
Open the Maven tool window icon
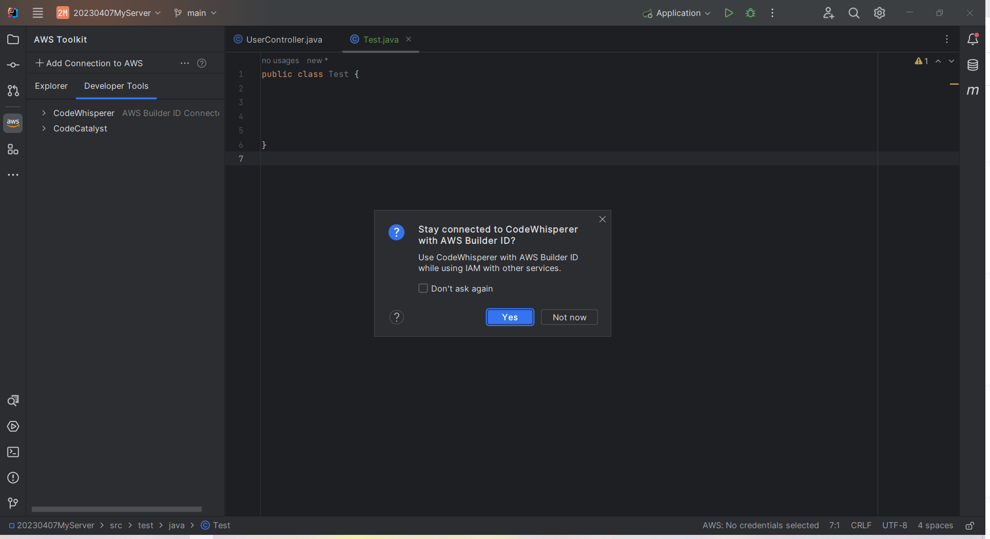pyautogui.click(x=973, y=91)
